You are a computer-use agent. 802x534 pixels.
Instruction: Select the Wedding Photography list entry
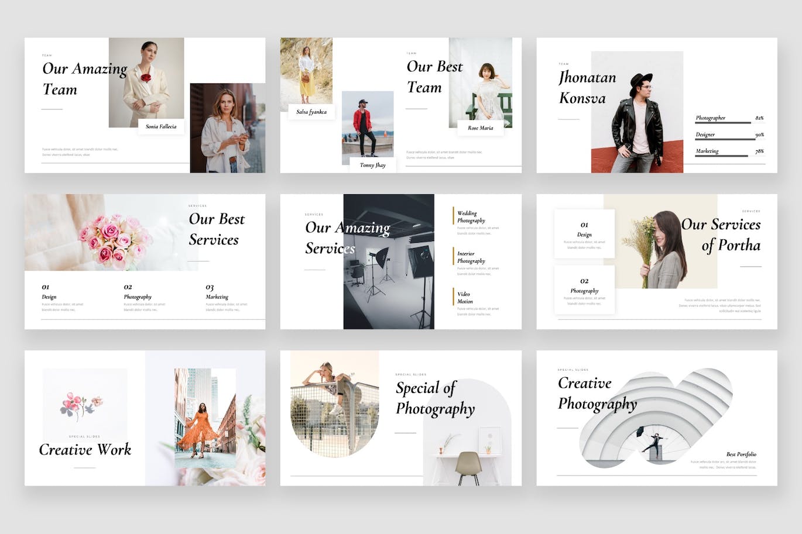(471, 217)
